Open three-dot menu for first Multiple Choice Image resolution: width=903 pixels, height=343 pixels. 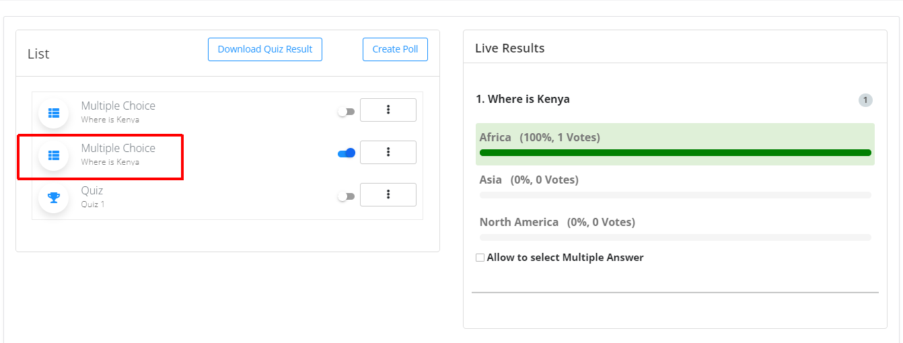(388, 110)
